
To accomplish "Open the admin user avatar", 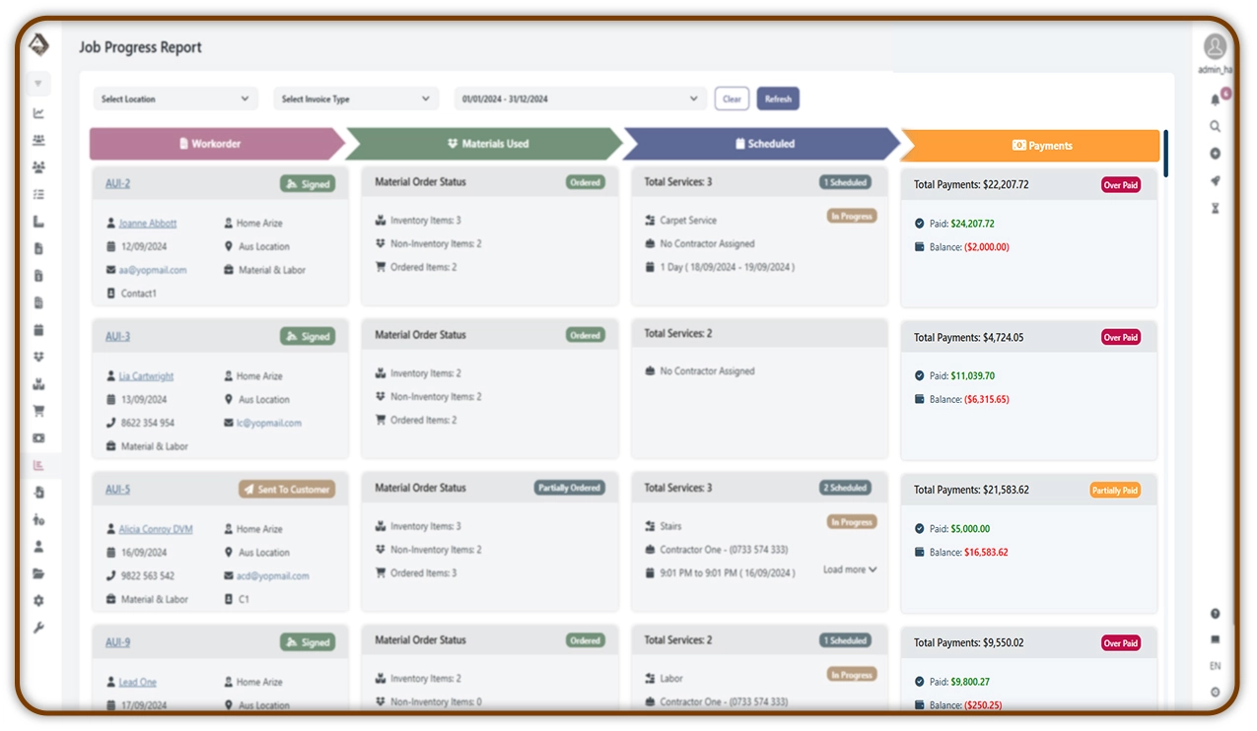I will 1216,46.
